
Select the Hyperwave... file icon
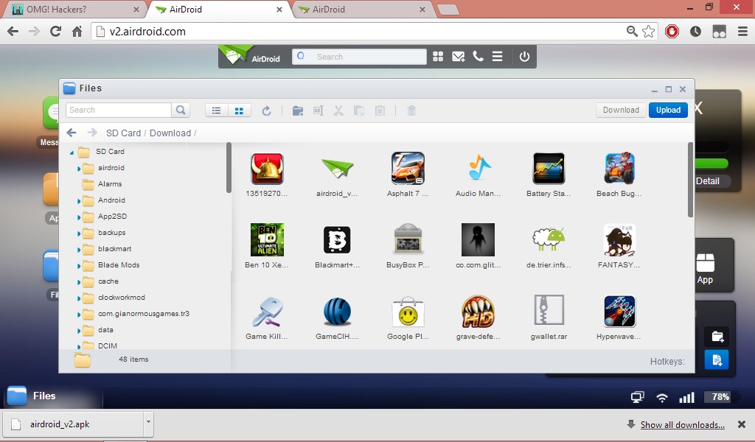[619, 311]
